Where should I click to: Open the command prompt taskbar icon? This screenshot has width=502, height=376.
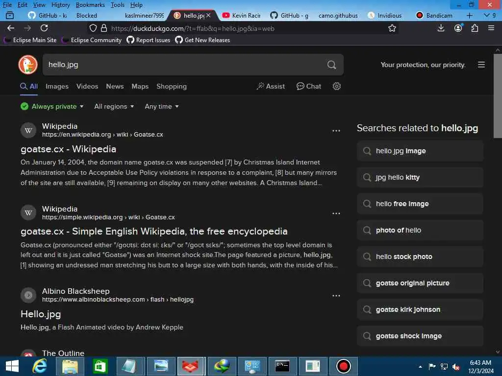tap(283, 366)
